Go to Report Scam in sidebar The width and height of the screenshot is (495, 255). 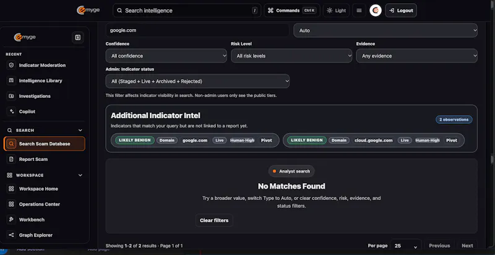(44, 160)
